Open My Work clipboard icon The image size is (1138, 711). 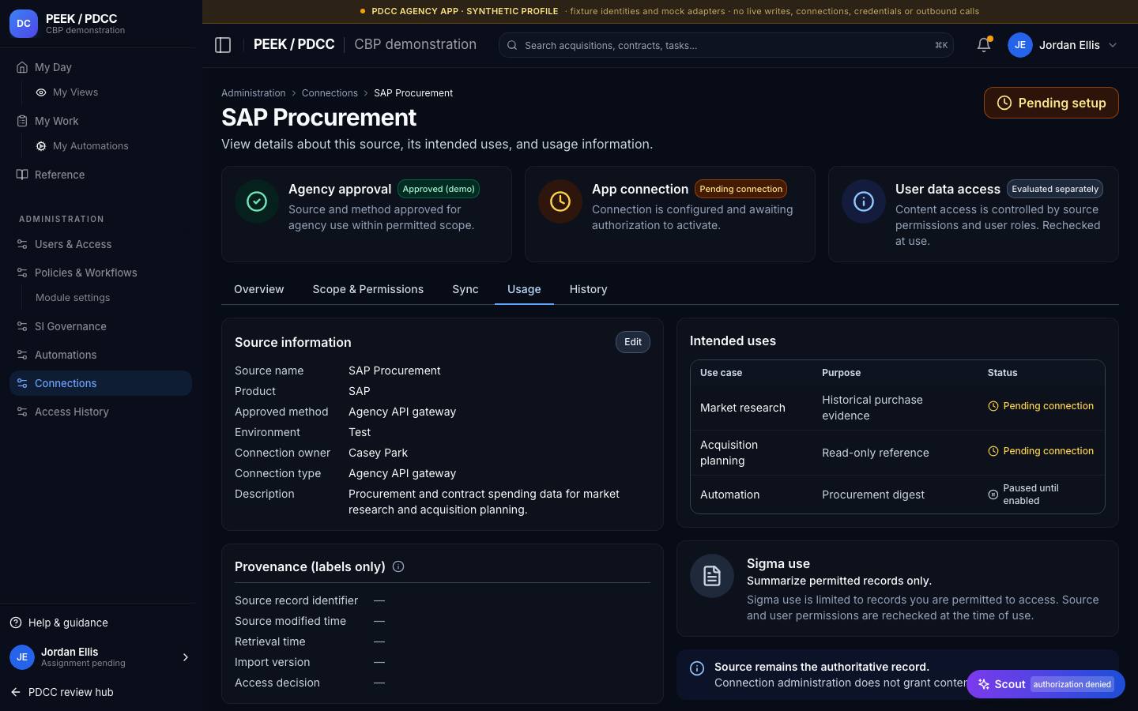(x=22, y=121)
